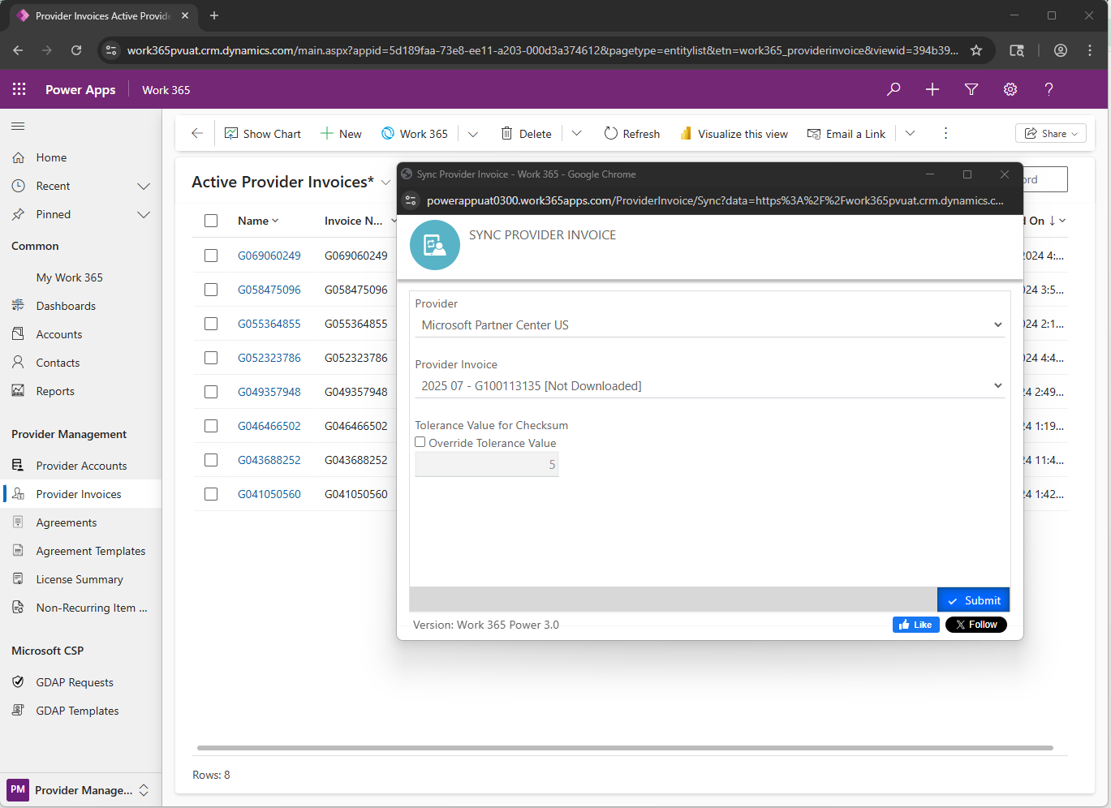Open invoice link G052323786
The height and width of the screenshot is (808, 1111).
point(269,358)
